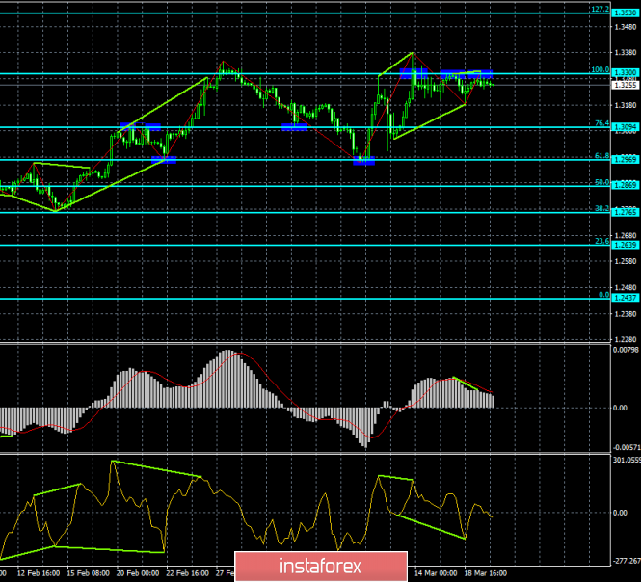Select the 23.6 Fibonacci level label
This screenshot has width=641, height=582.
click(x=601, y=241)
